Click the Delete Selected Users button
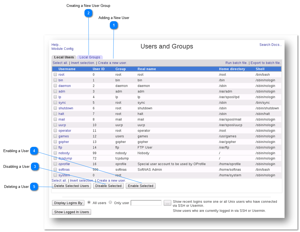This screenshot has height=232, width=300. (x=71, y=186)
